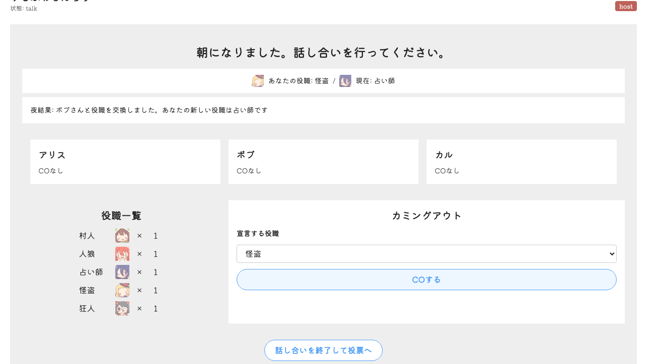Click the 人狼 role name text
This screenshot has width=647, height=364.
(87, 254)
